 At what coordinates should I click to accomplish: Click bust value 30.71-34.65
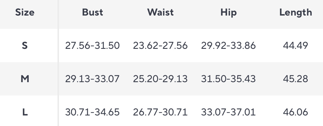[93, 112]
